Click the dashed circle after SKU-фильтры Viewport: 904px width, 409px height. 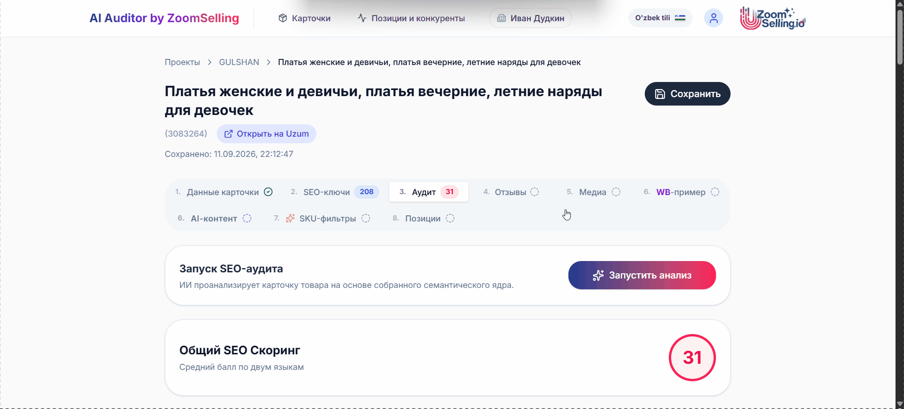point(366,218)
